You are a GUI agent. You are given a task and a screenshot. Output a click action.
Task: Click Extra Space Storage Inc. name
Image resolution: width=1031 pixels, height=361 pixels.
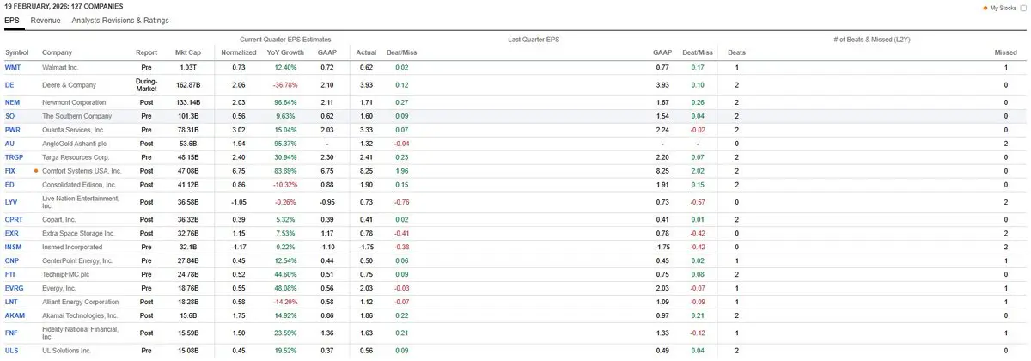pos(80,233)
